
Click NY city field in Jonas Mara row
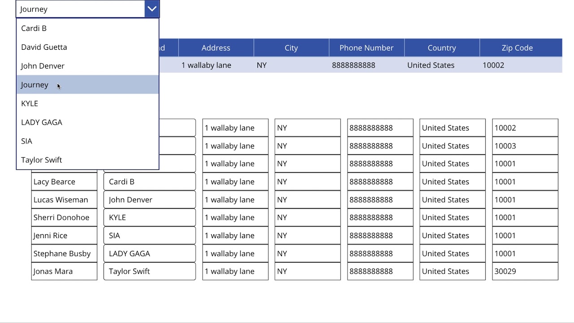308,271
